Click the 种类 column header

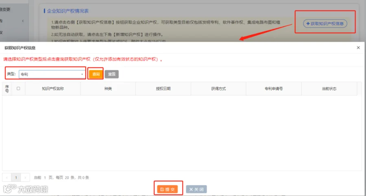(108, 88)
